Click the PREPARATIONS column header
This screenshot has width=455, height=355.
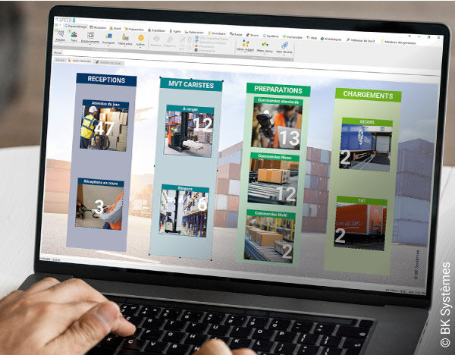(278, 90)
